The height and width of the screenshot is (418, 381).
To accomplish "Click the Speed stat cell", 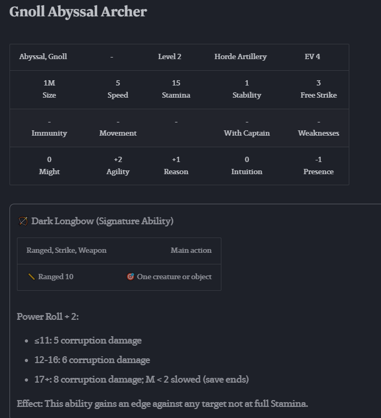I will coord(118,89).
